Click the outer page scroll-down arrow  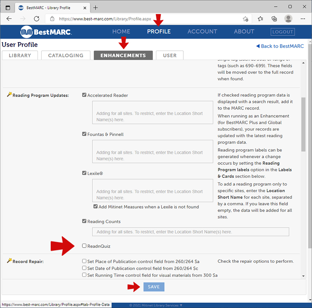[x=310, y=300]
